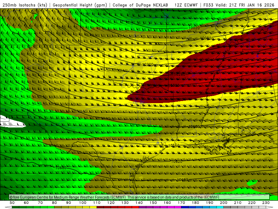Screen dimensions: 278x209
Task: Click the 10680 contour label below the 10620 label
Action: pyautogui.click(x=182, y=180)
